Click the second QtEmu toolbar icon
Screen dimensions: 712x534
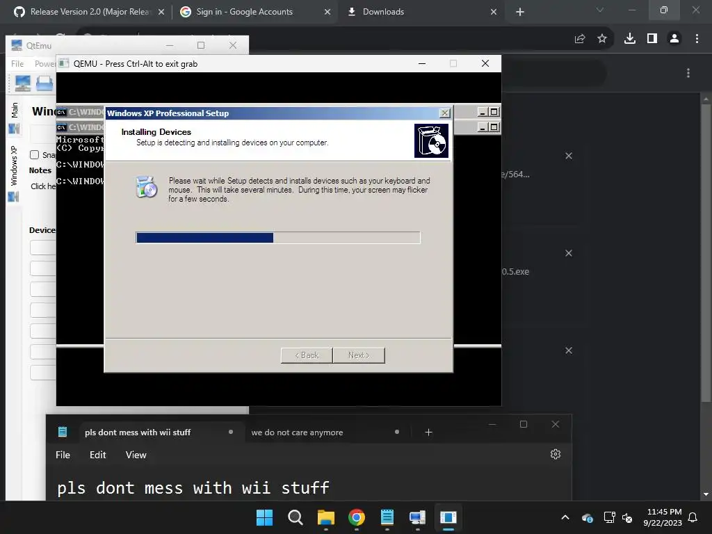click(x=44, y=83)
